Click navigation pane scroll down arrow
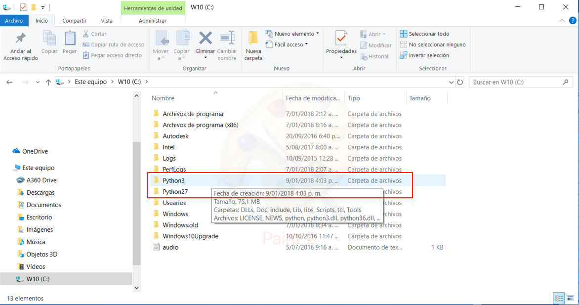This screenshot has width=579, height=305. point(137,288)
